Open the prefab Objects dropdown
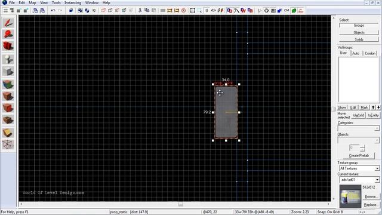The image size is (382, 215). point(358,140)
